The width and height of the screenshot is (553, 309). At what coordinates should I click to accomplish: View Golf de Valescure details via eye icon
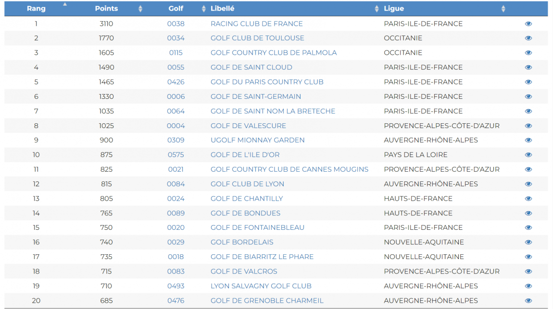coord(528,126)
